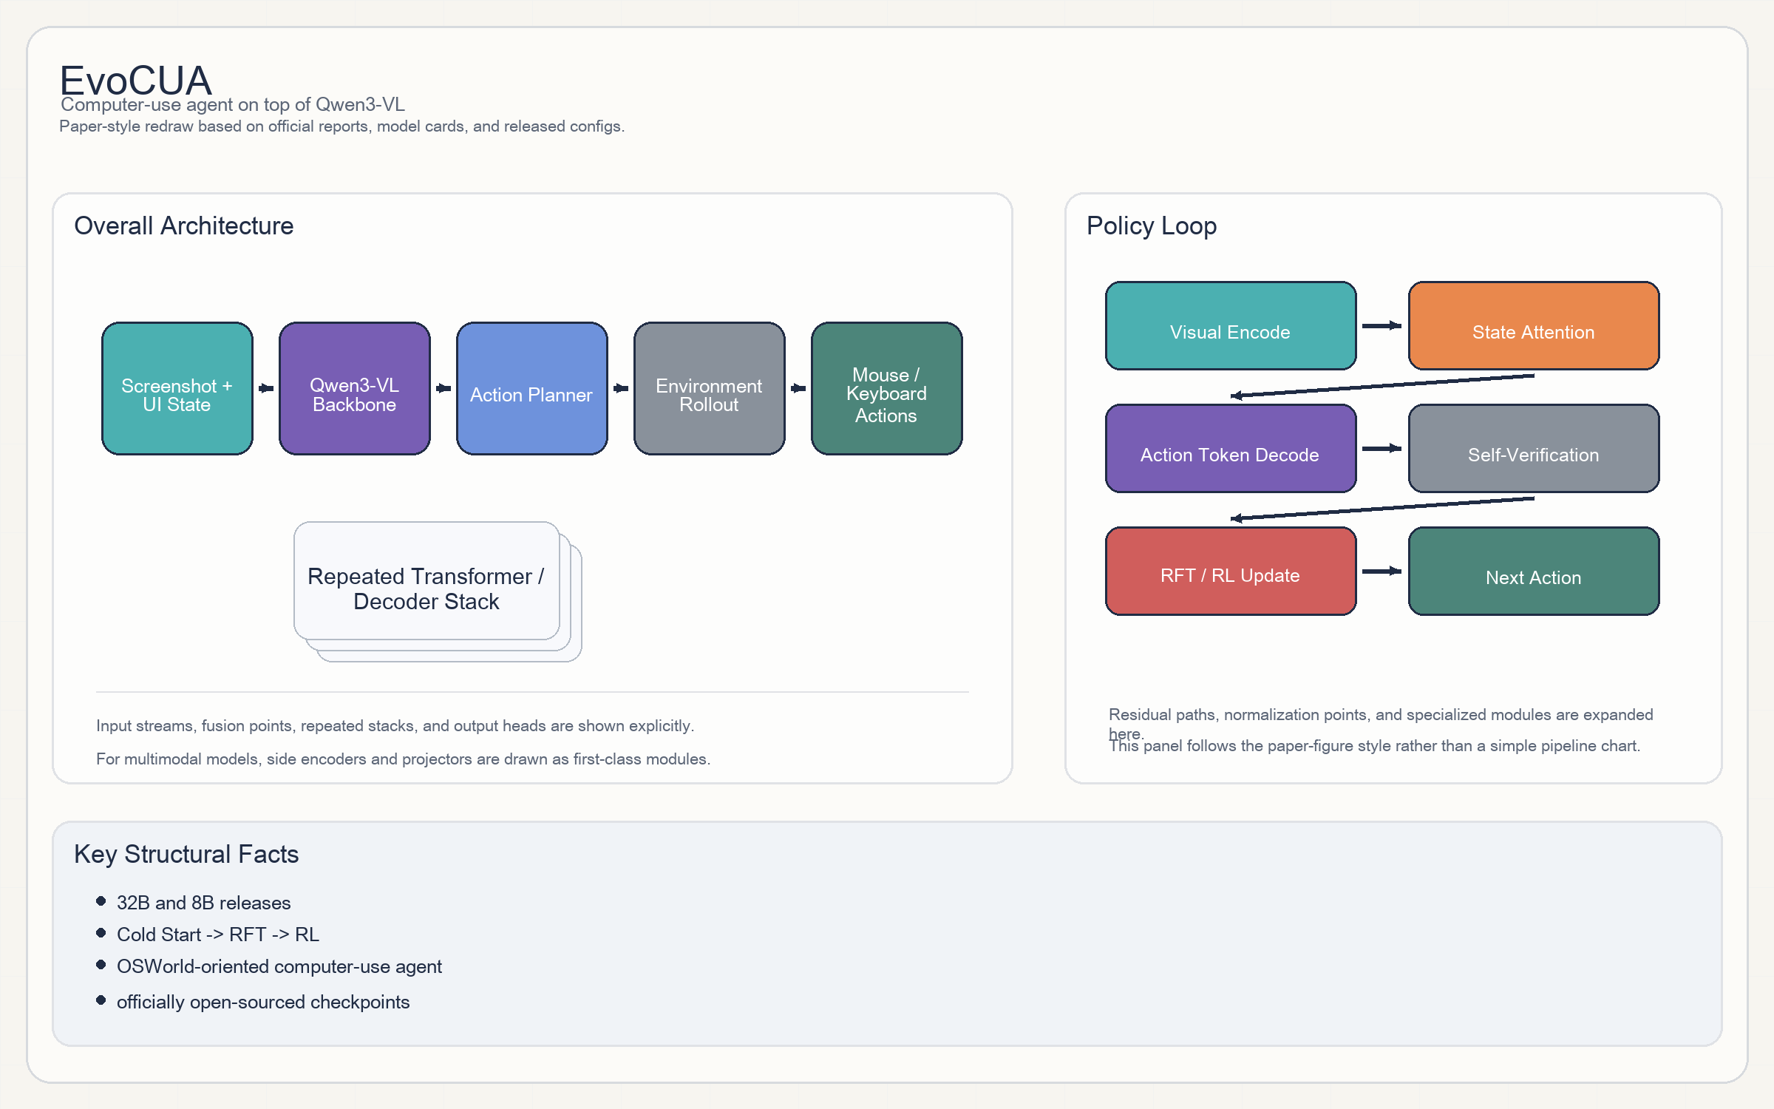The image size is (1774, 1109).
Task: Click the 'officially open-sourced checkpoints' bullet
Action: point(263,1002)
